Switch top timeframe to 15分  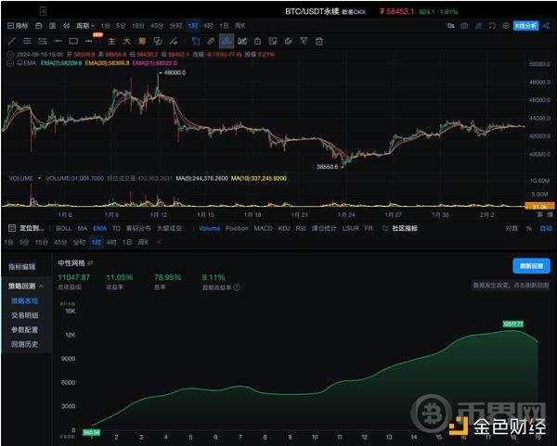pyautogui.click(x=137, y=26)
